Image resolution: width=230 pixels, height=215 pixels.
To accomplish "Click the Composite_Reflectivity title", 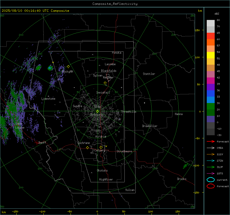I will coord(115,4).
